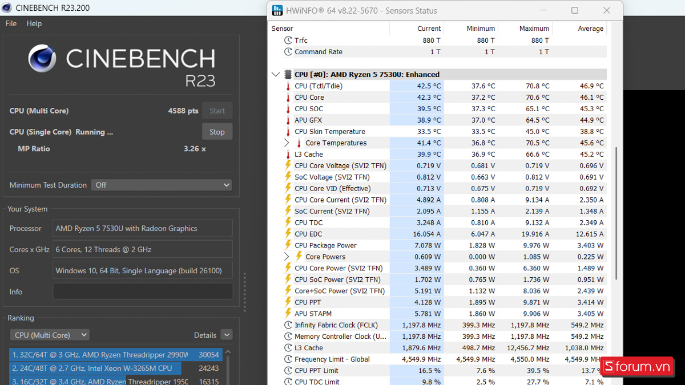
Task: Select the Ryzen Threadripper 2990W ranking row
Action: [116, 355]
